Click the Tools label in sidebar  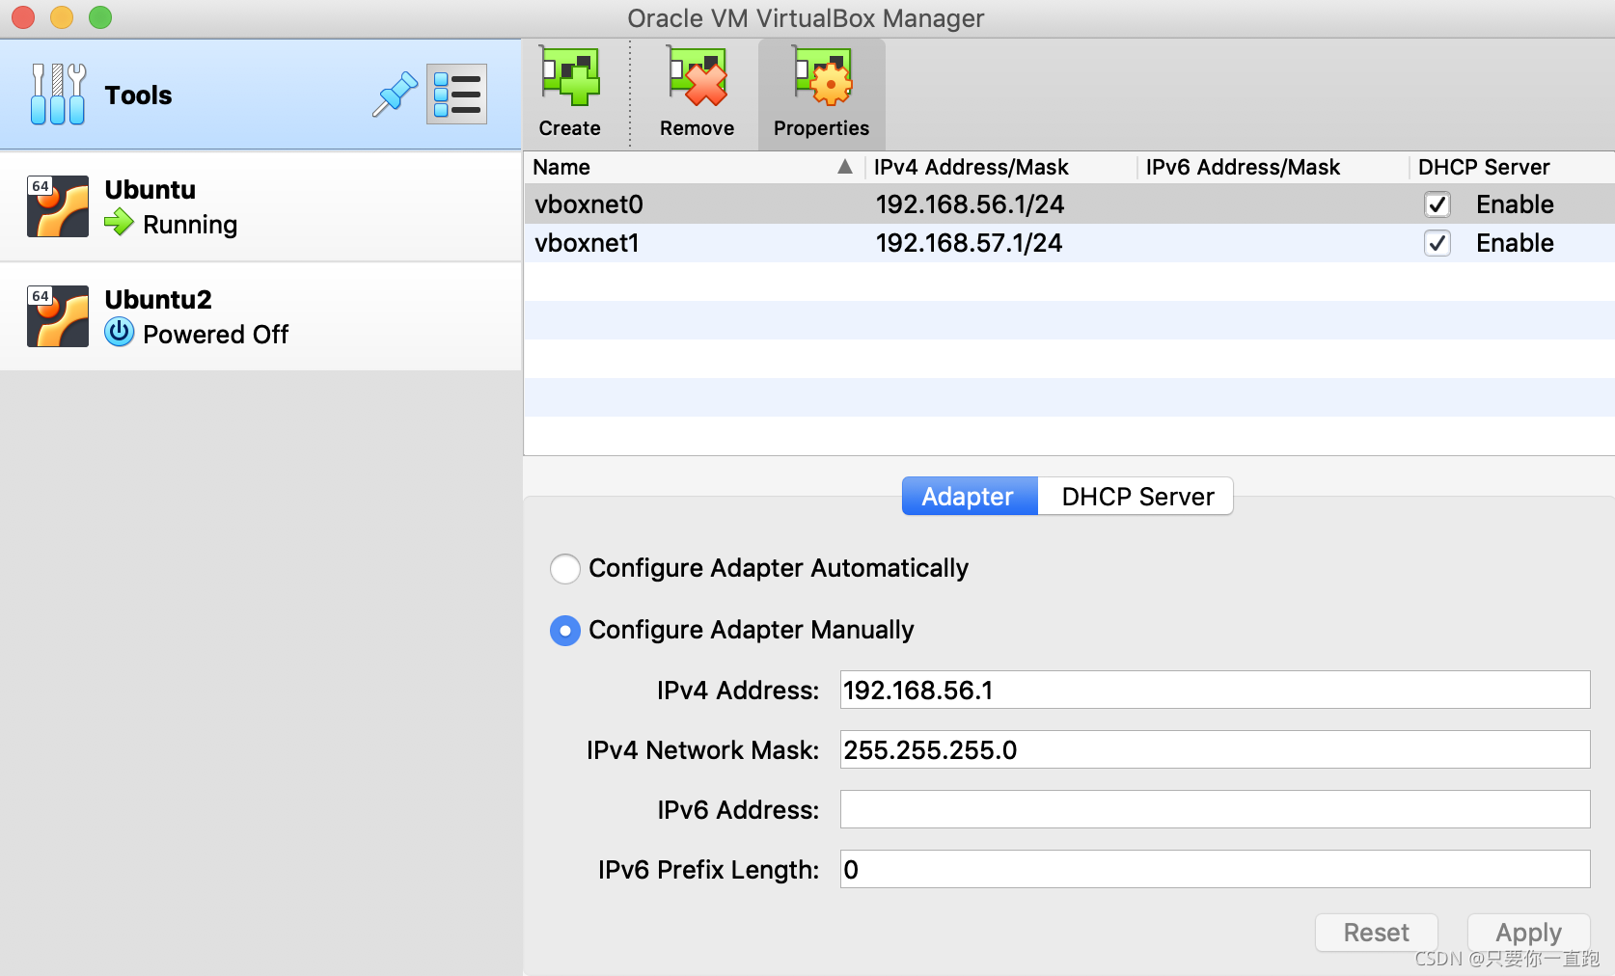pyautogui.click(x=138, y=95)
